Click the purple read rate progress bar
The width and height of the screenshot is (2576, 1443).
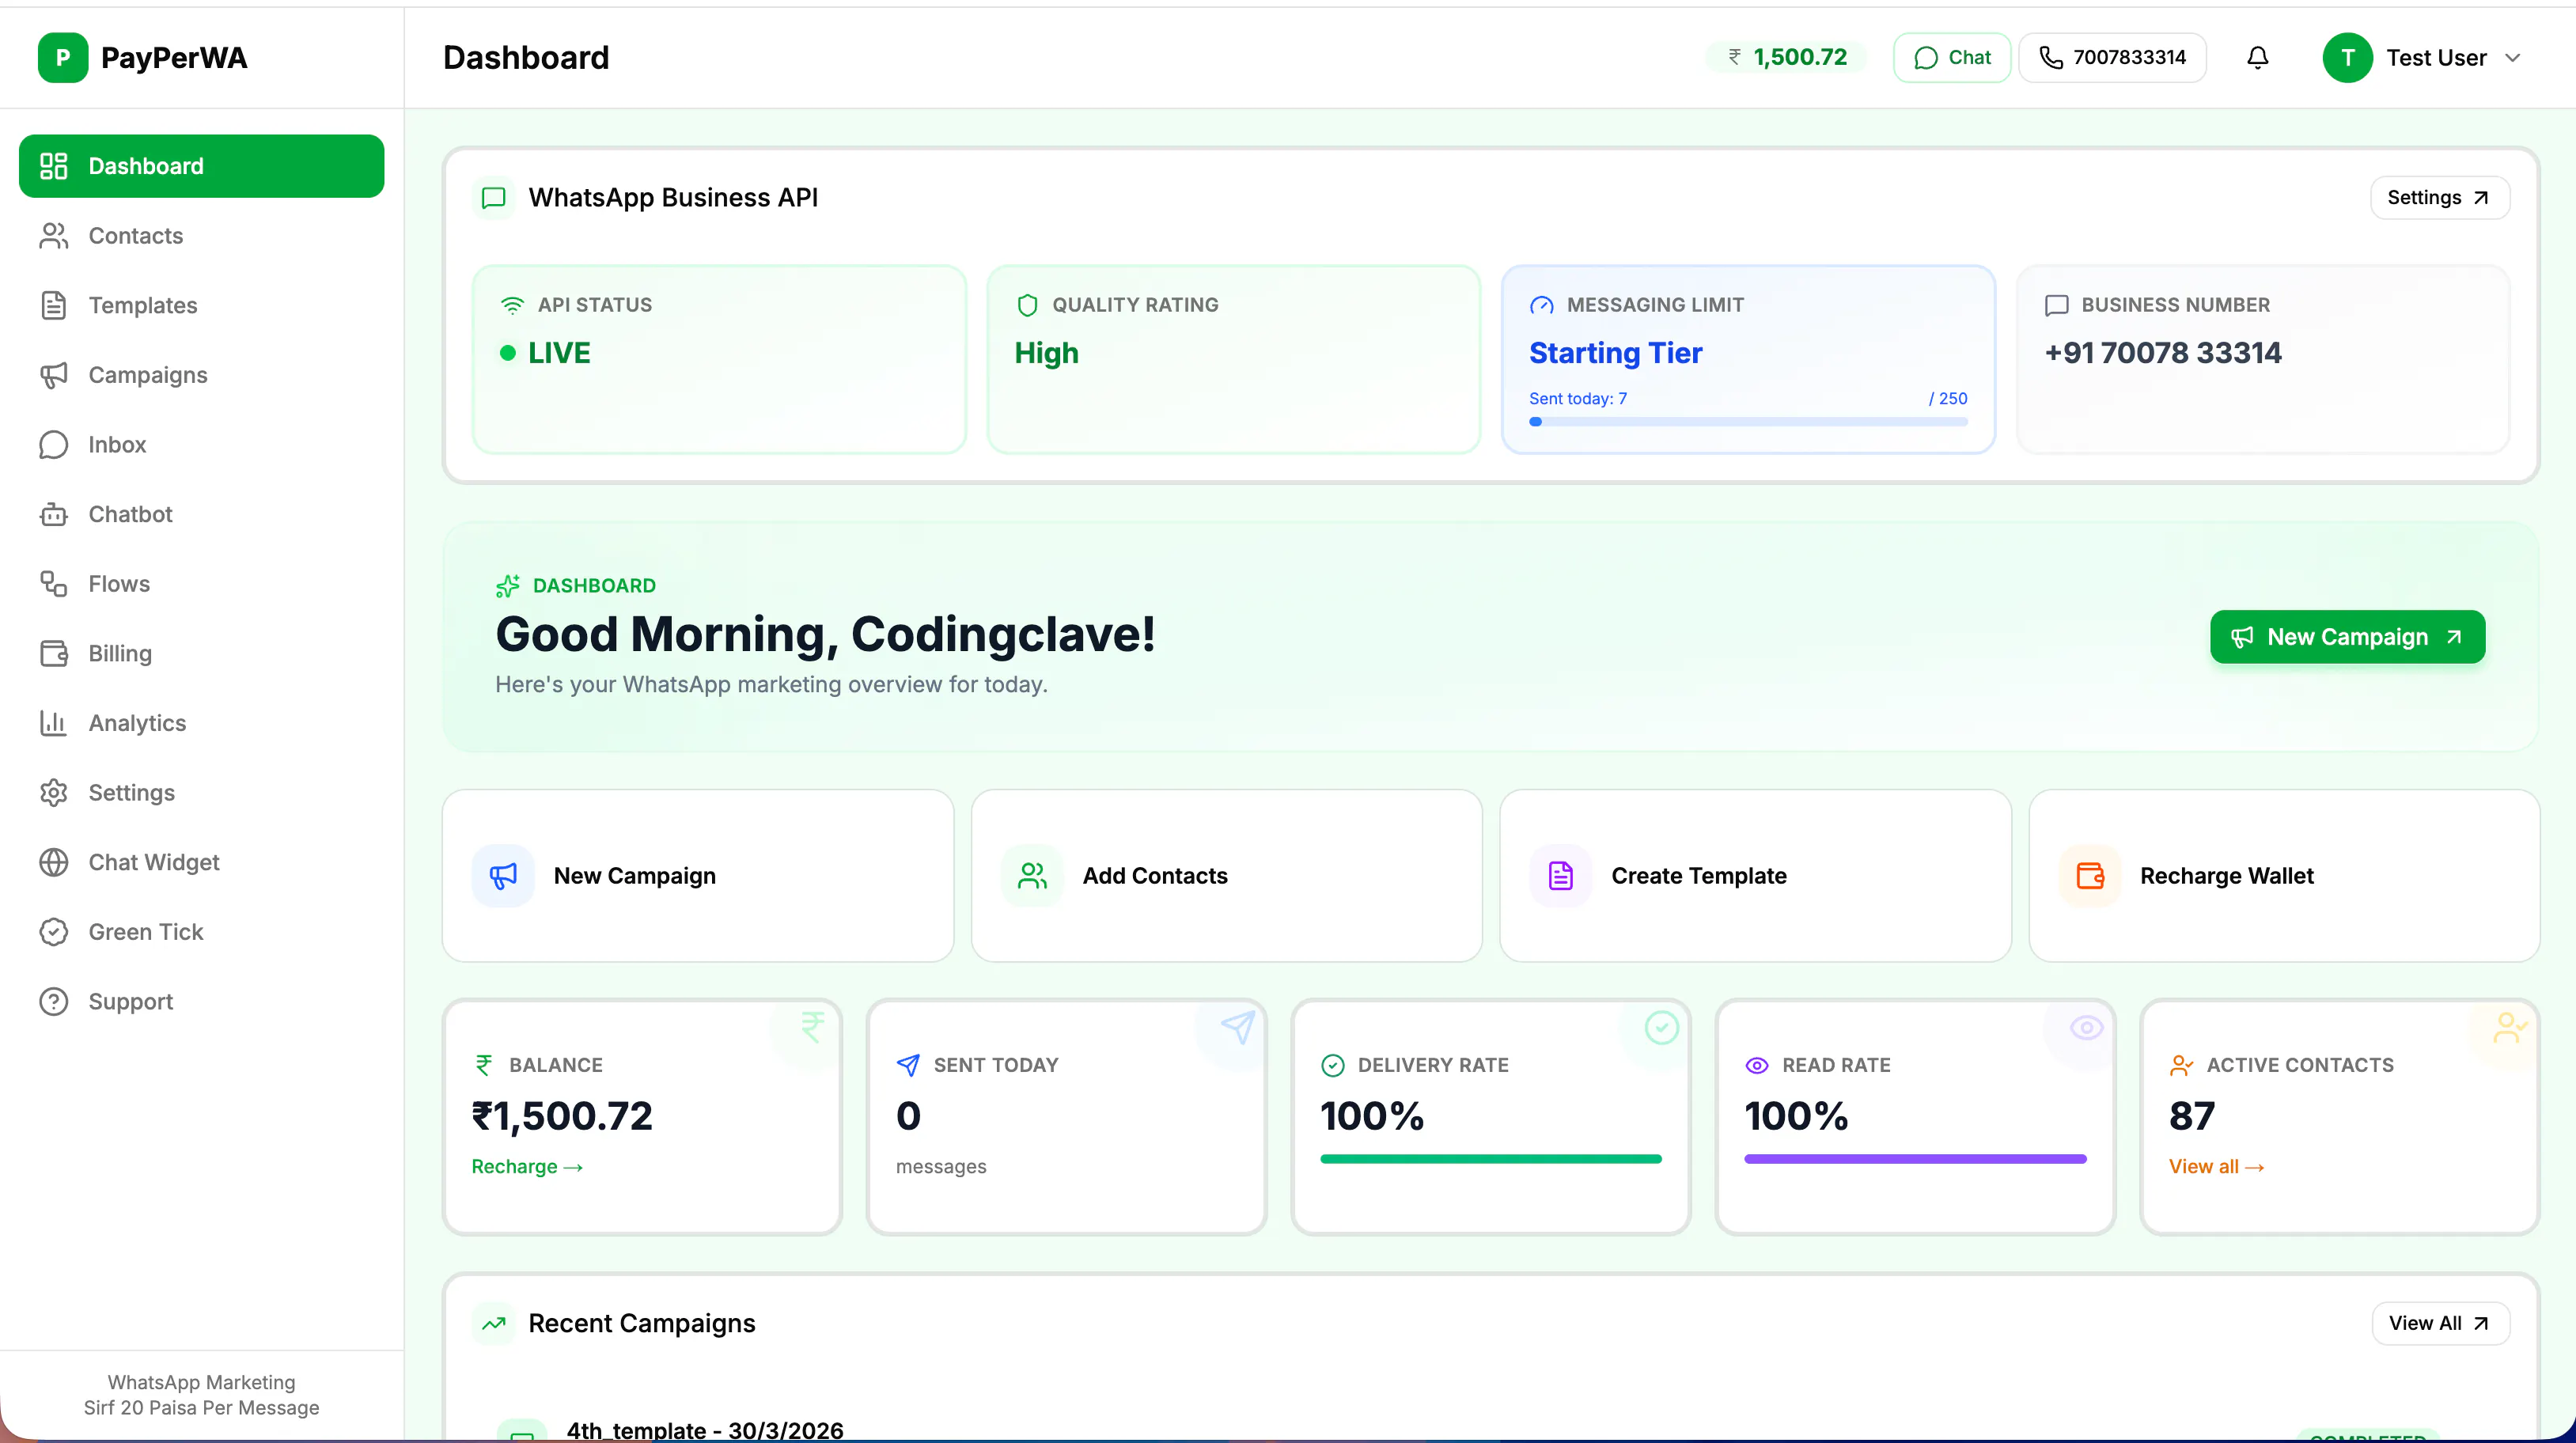point(1915,1159)
